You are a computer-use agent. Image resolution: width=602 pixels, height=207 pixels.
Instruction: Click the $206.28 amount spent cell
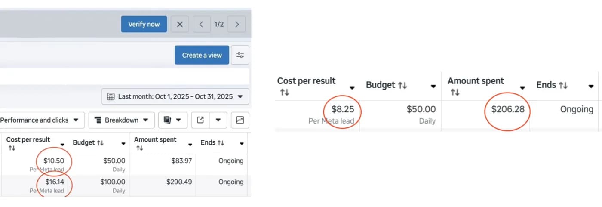[x=508, y=109]
